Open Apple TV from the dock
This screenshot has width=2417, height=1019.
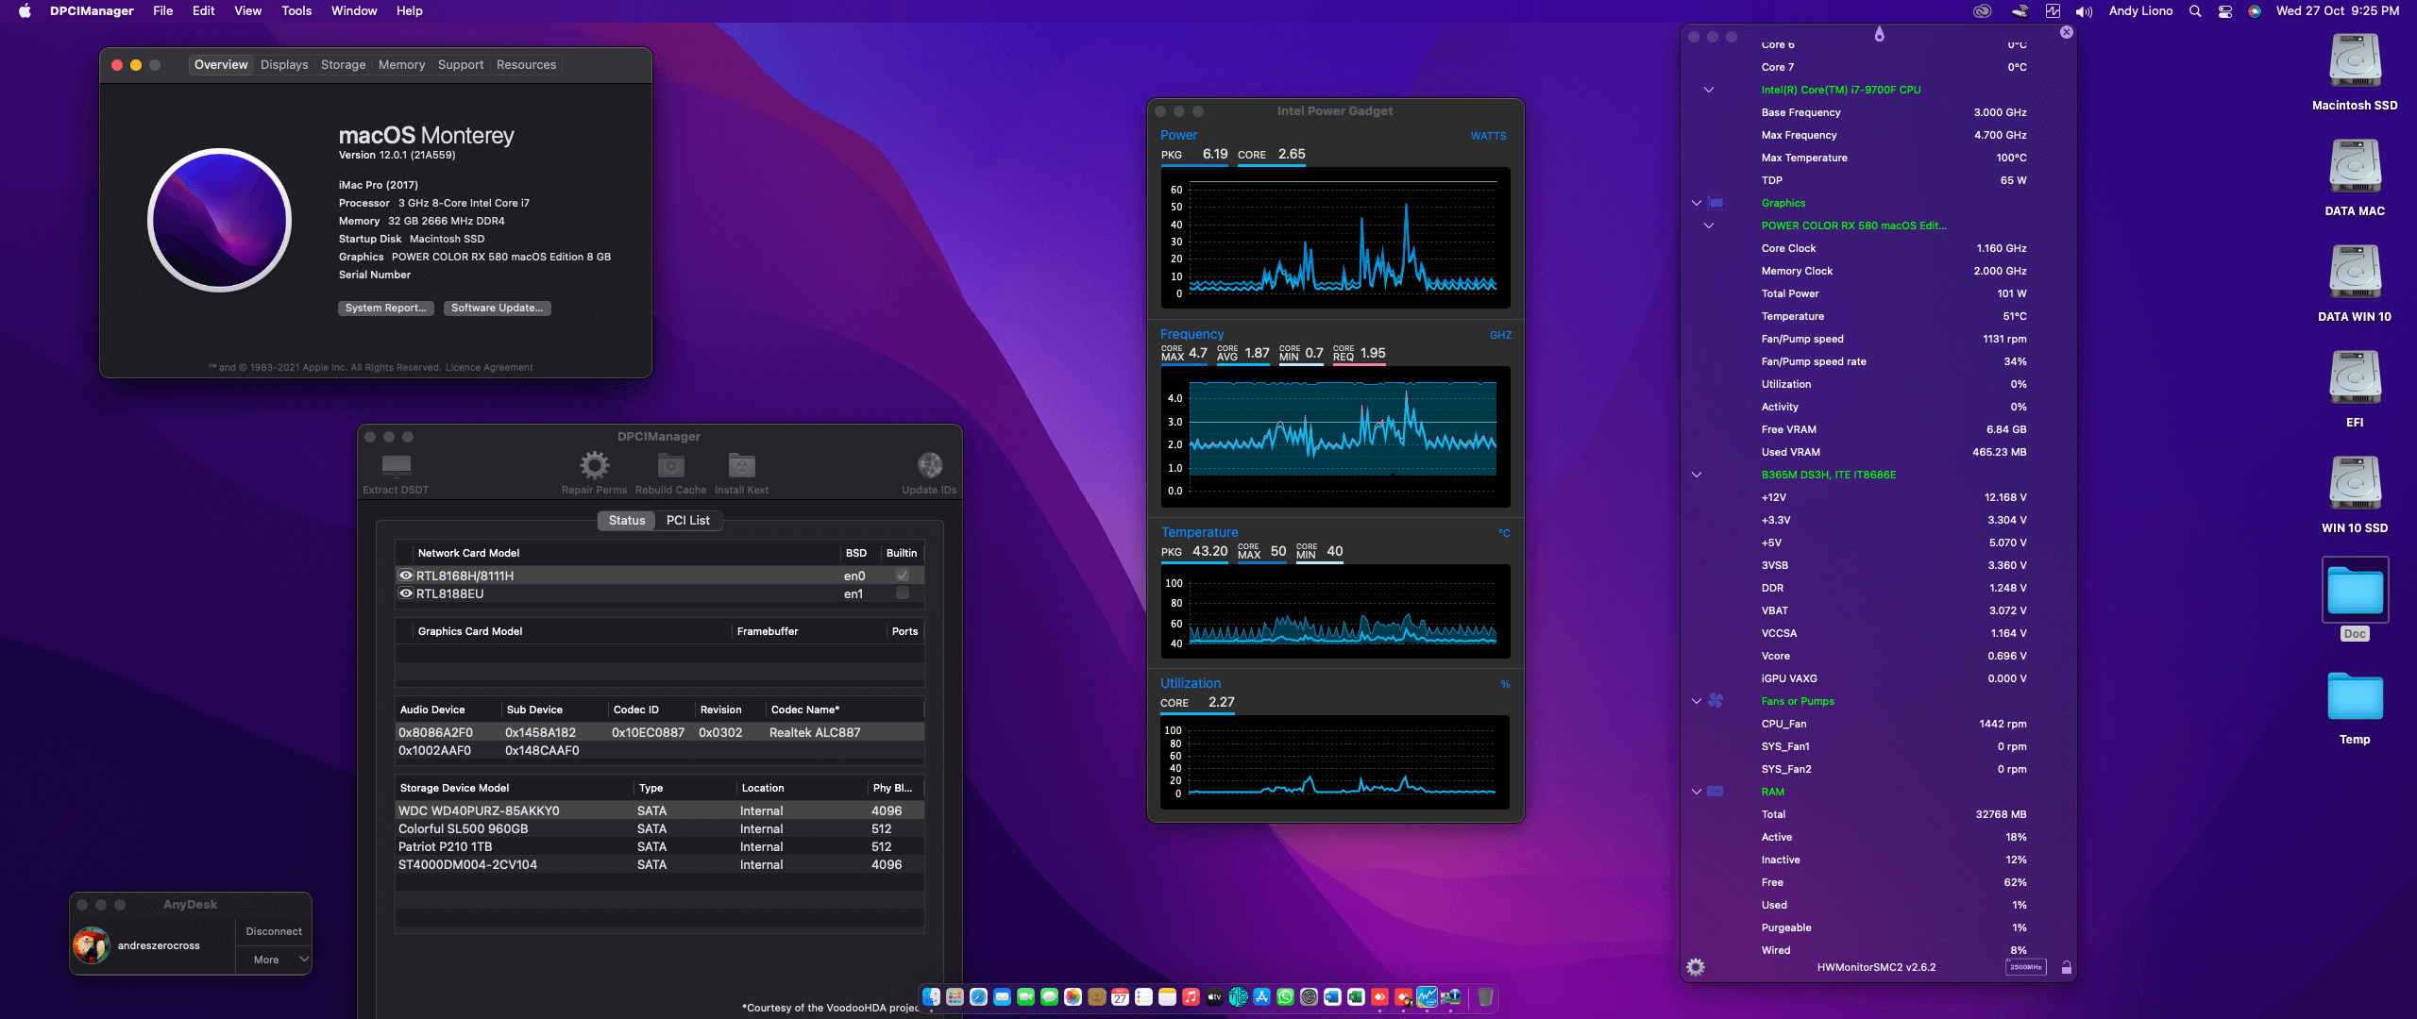(x=1214, y=996)
